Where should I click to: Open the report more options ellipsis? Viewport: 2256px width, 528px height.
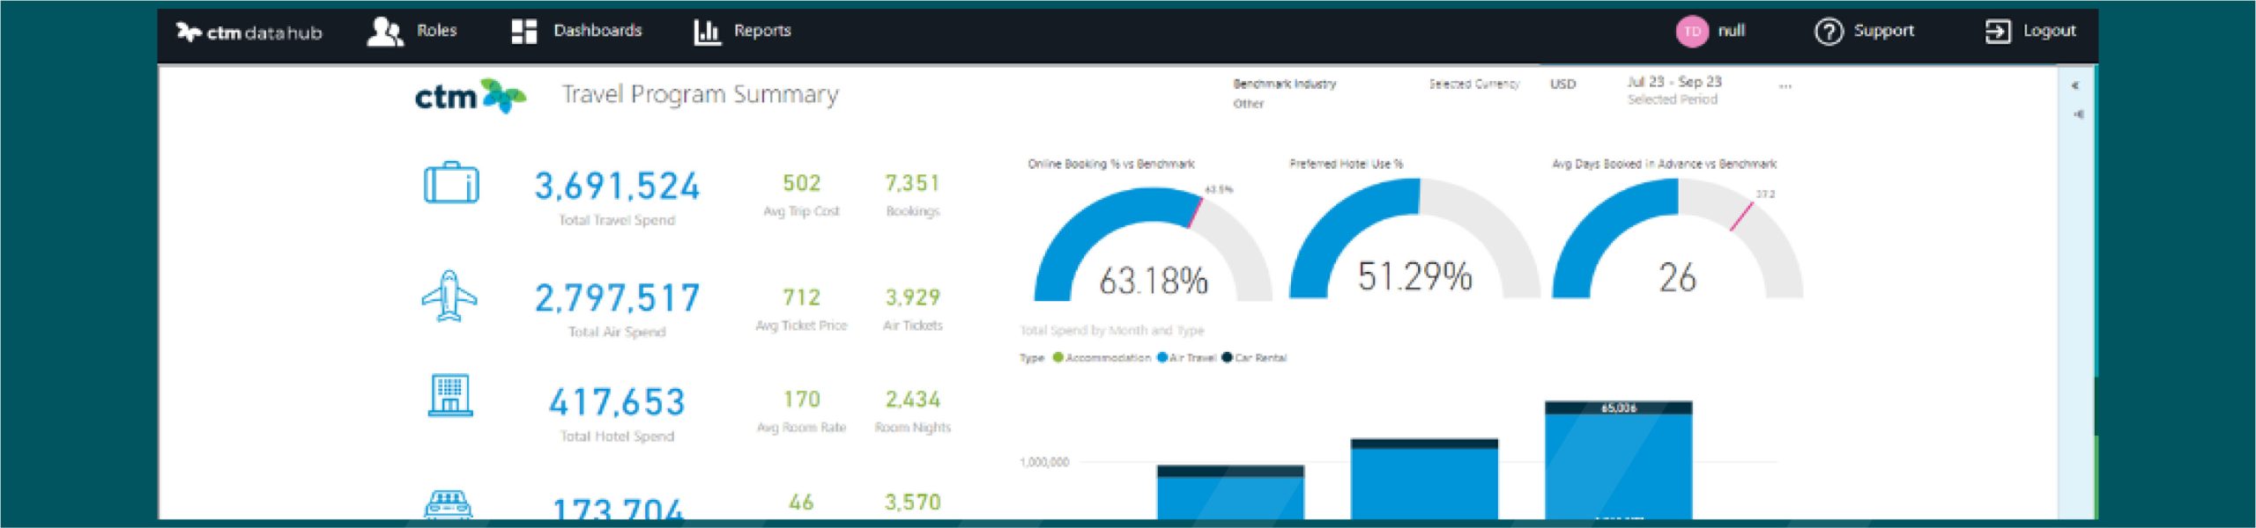click(x=1785, y=86)
